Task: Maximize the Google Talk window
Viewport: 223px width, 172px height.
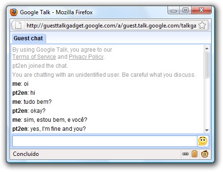Action: (x=186, y=10)
